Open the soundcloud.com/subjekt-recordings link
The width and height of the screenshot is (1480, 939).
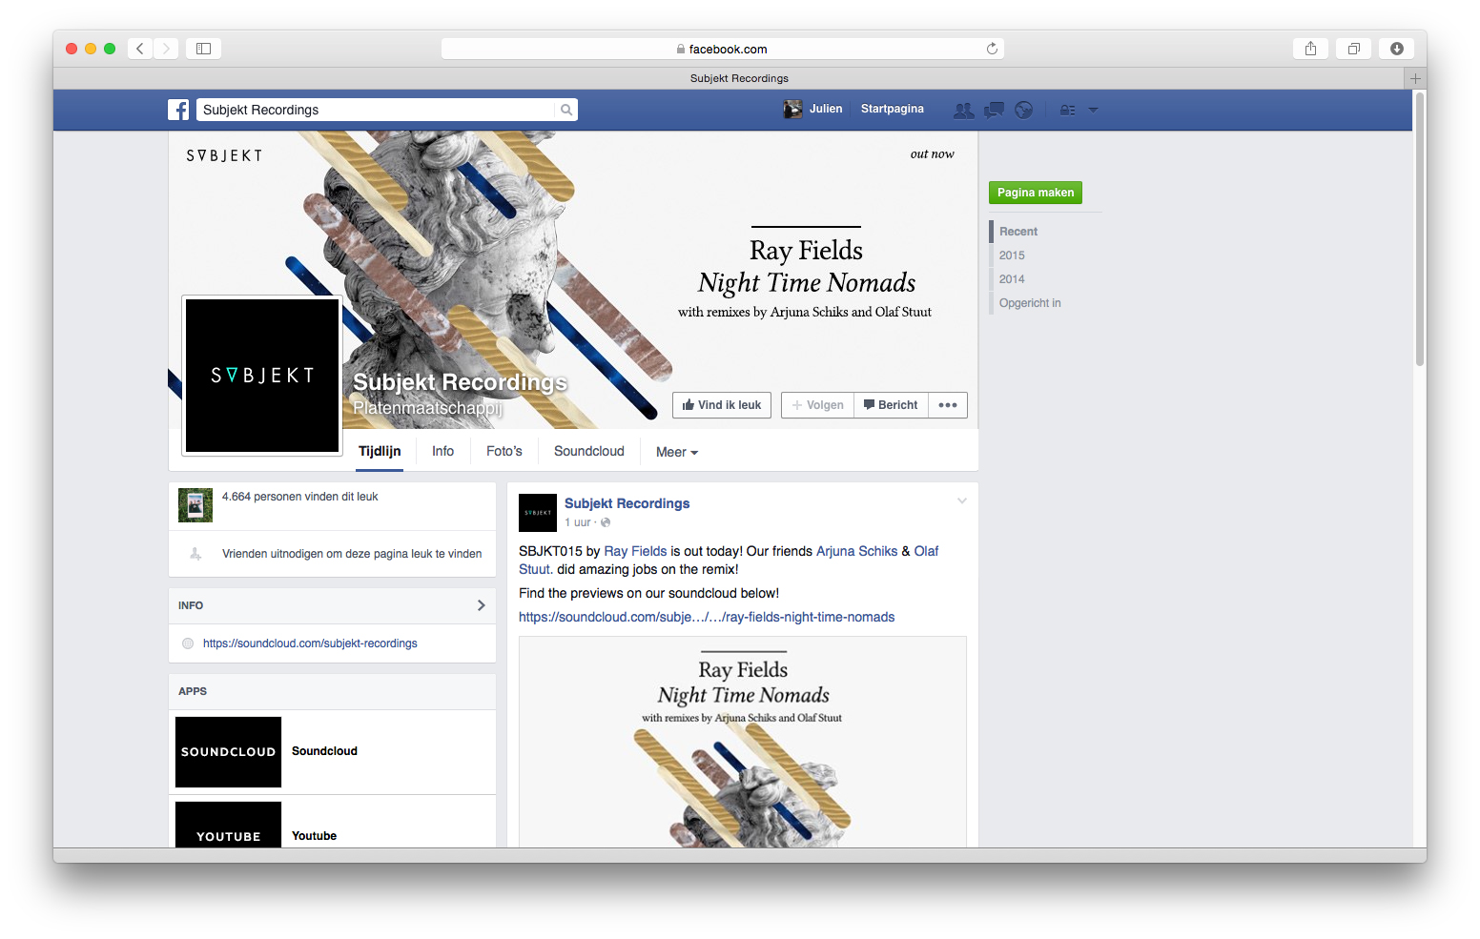(310, 643)
